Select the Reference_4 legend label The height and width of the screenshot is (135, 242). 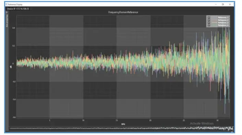pyautogui.click(x=223, y=25)
